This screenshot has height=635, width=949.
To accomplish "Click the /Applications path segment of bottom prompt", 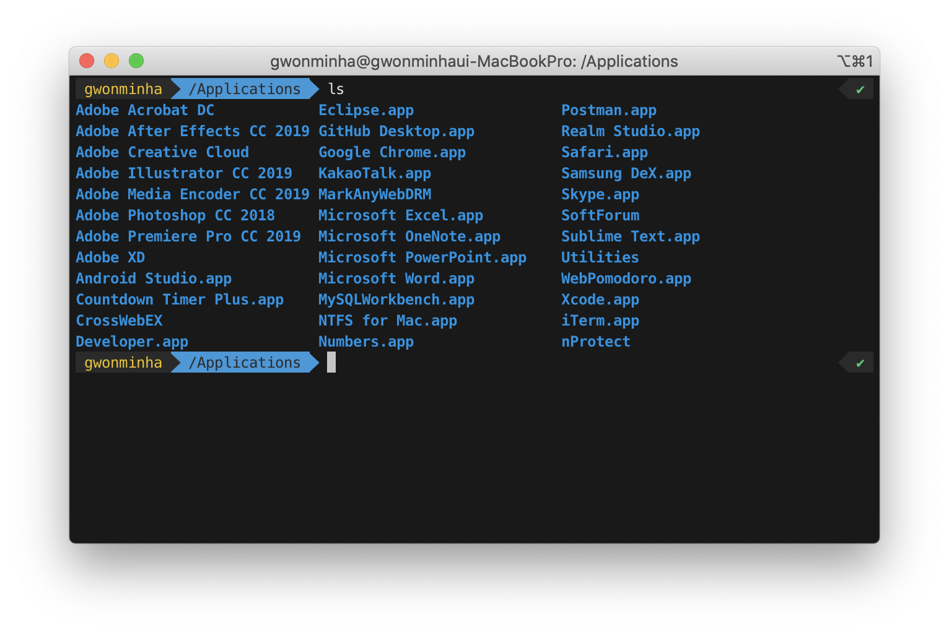I will click(245, 363).
